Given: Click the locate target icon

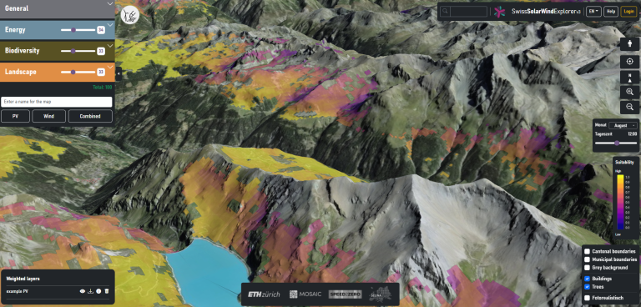Looking at the screenshot, I should click(629, 62).
